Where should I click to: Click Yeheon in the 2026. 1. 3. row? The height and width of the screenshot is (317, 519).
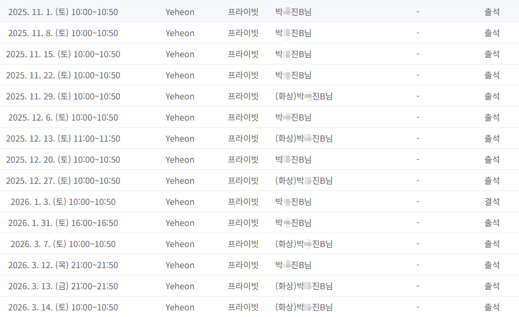(x=180, y=202)
